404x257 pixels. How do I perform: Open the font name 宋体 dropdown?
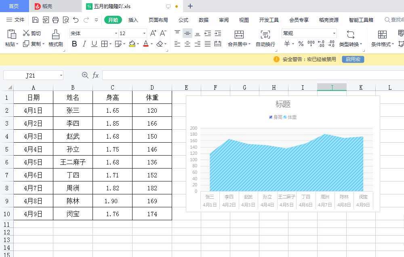pyautogui.click(x=116, y=33)
